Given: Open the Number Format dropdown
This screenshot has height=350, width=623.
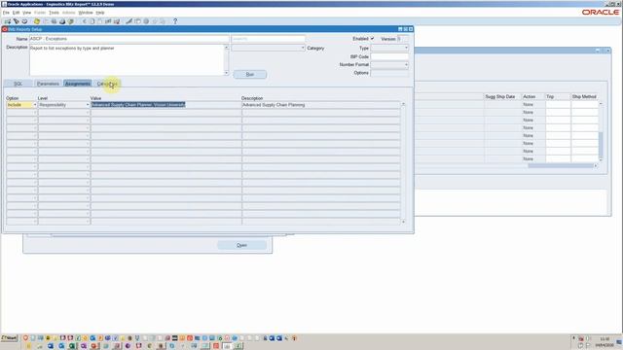Looking at the screenshot, I should tap(406, 65).
